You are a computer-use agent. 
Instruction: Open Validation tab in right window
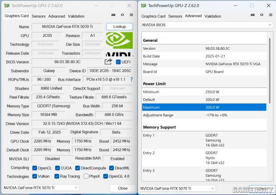pos(213,16)
